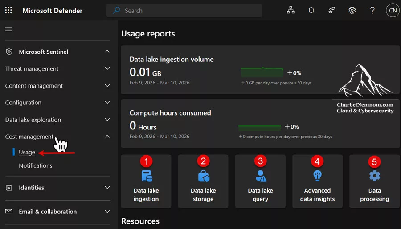Click the Microsoft Sentinel shield icon
This screenshot has height=229, width=401.
point(9,52)
